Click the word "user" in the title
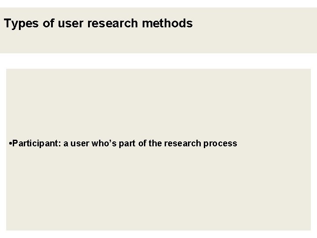The image size is (317, 238). [70, 23]
